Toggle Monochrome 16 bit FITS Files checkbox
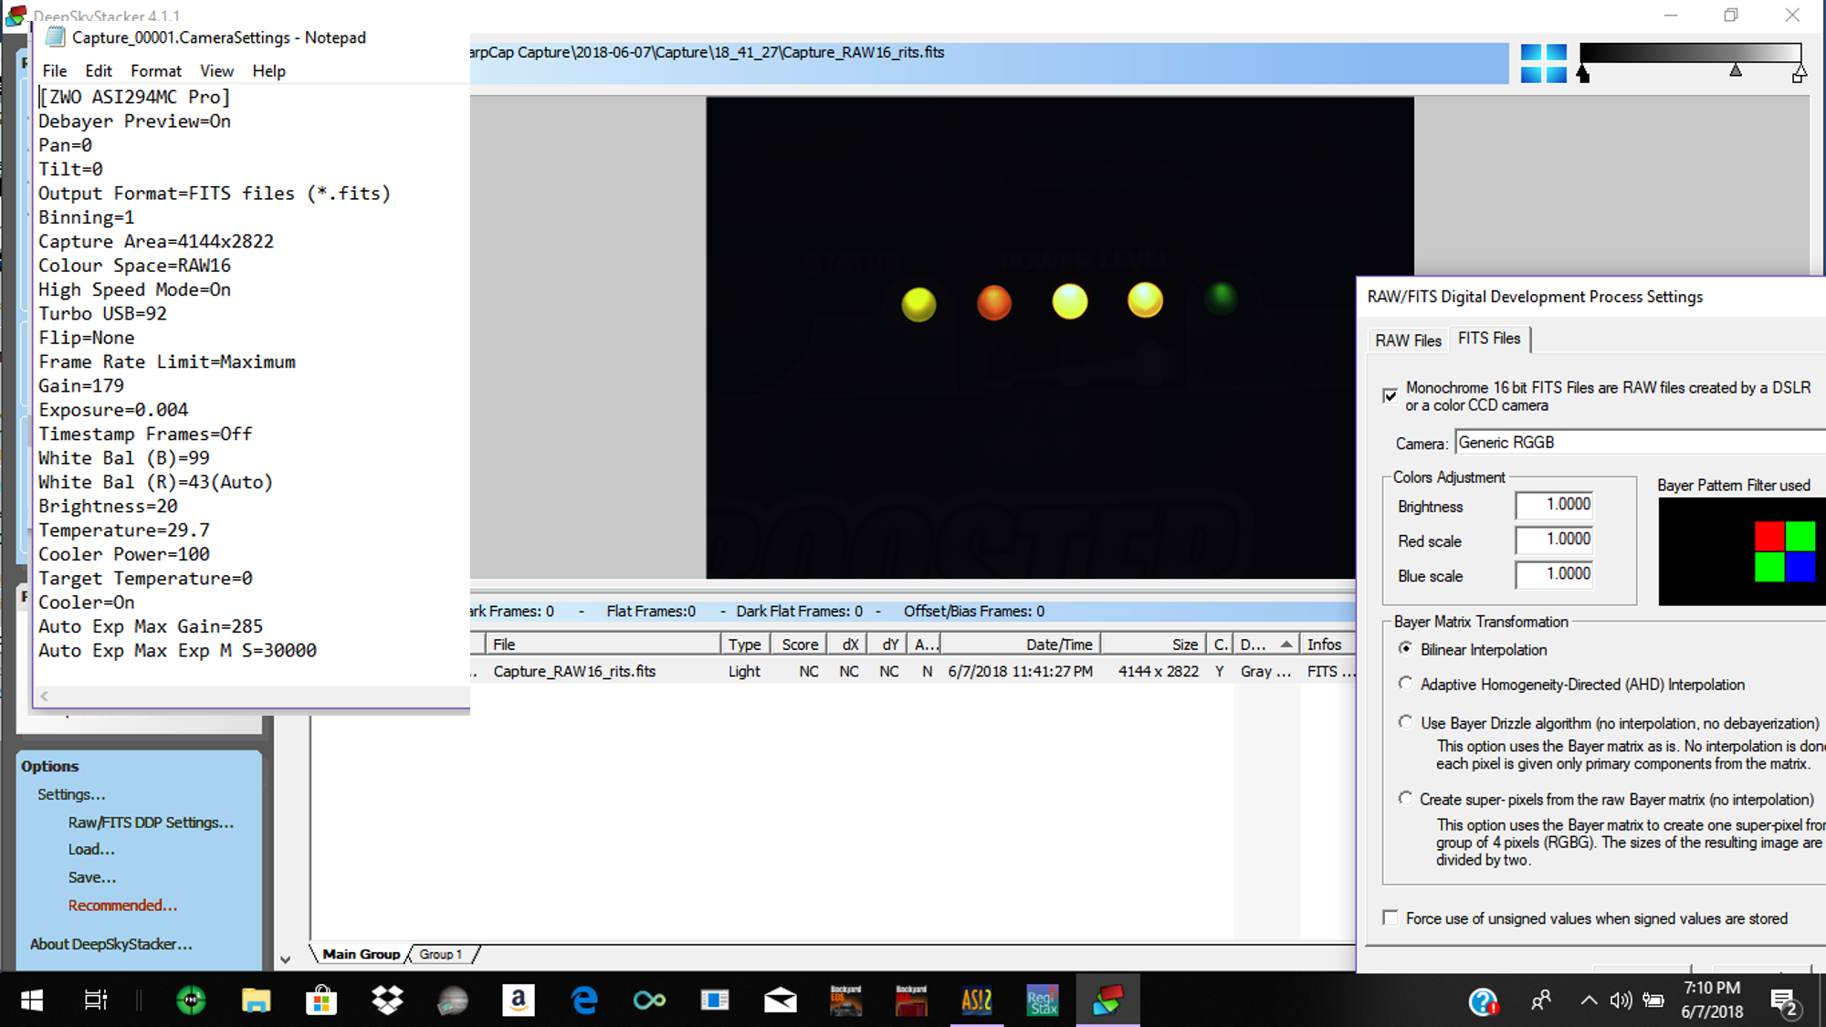Image resolution: width=1826 pixels, height=1027 pixels. (1390, 395)
